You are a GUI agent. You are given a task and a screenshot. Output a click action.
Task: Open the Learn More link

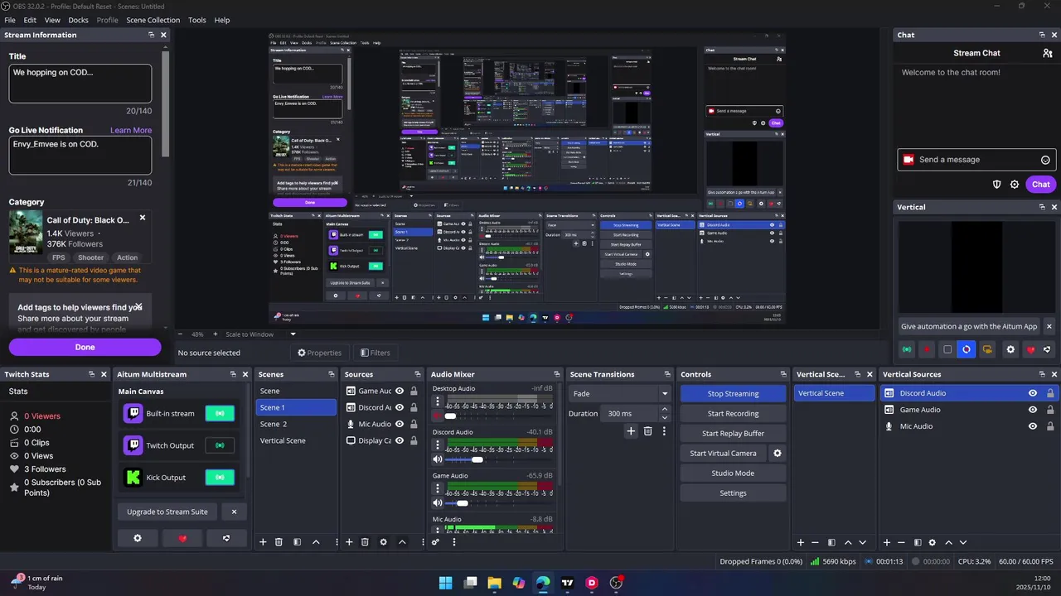(x=131, y=130)
